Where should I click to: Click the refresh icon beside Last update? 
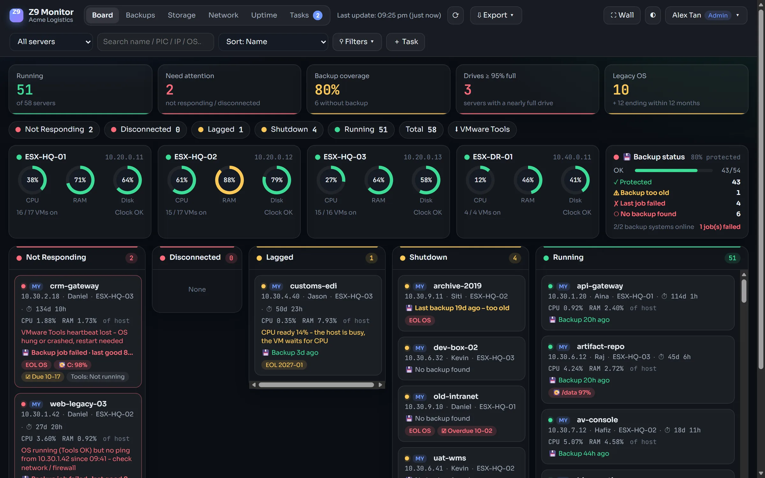pos(455,15)
